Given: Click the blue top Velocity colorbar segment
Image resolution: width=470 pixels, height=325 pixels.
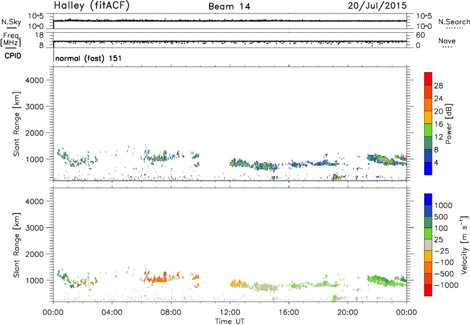Looking at the screenshot, I should 428,199.
